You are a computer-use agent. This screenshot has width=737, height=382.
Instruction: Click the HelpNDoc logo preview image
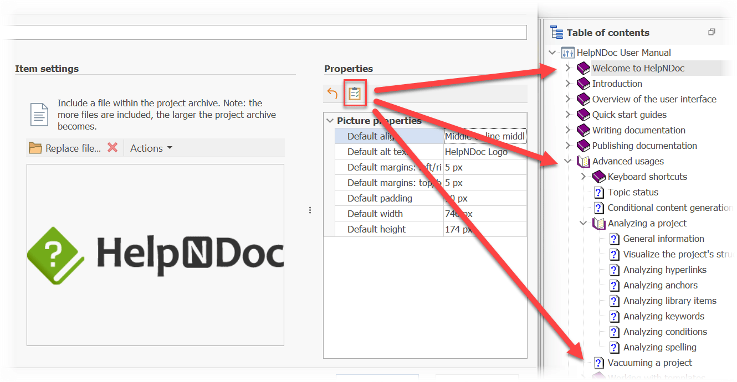click(x=155, y=255)
